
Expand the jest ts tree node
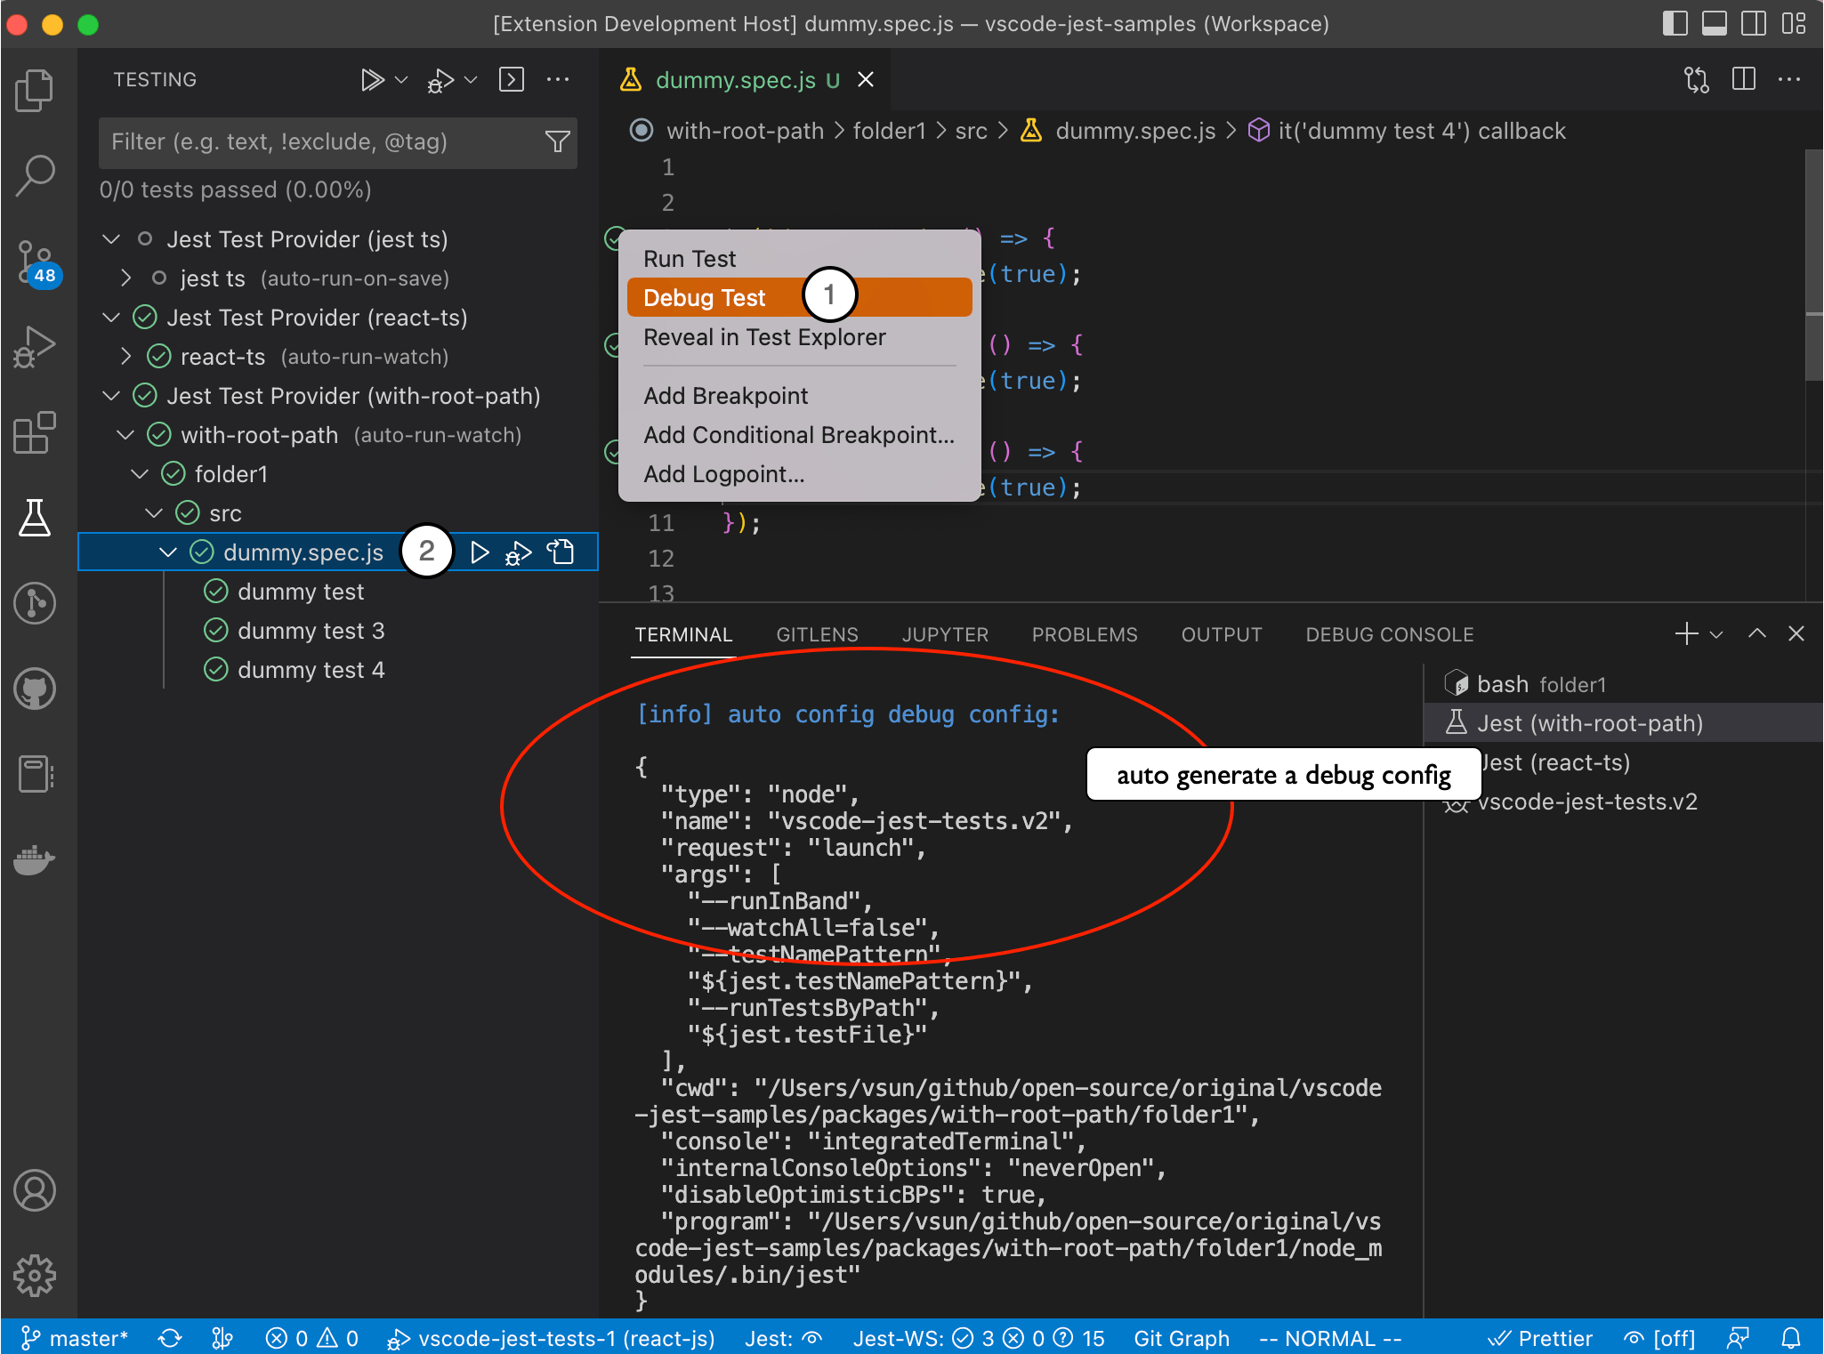click(x=125, y=278)
